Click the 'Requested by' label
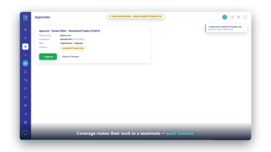Screen dimensions: 271x152 click(x=45, y=36)
